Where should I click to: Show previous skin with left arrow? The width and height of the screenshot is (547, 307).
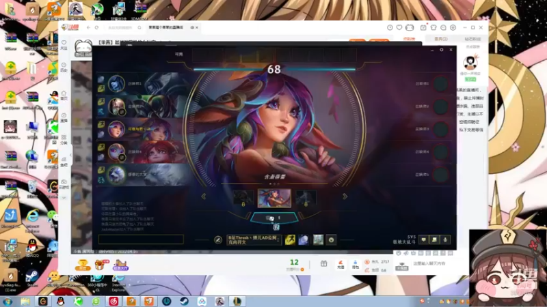click(x=203, y=196)
